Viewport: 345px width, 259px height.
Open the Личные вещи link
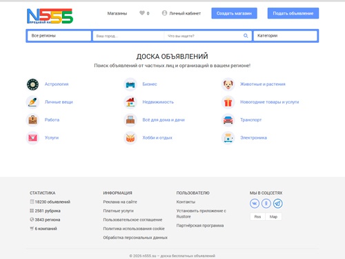coord(59,102)
